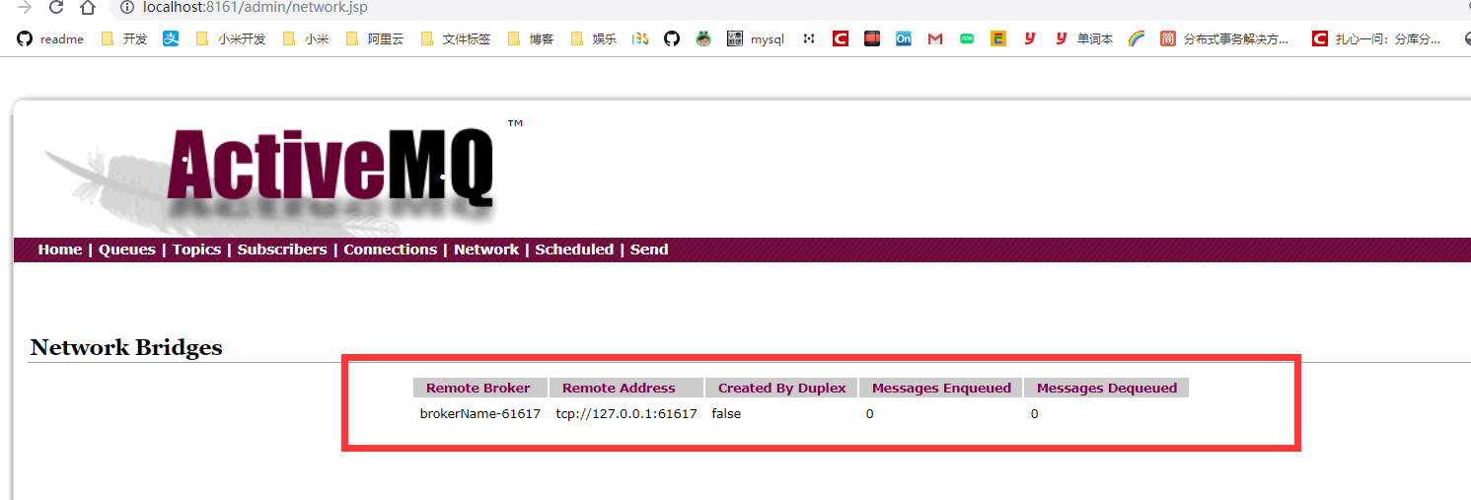Select the tcp://127.0.0.1:61617 address cell

(x=626, y=414)
